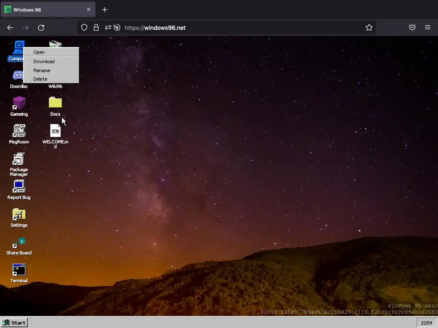
Task: Select the Report Bug icon
Action: [x=19, y=190]
